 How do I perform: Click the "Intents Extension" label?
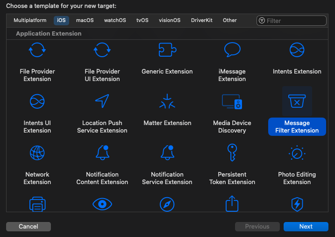click(297, 72)
